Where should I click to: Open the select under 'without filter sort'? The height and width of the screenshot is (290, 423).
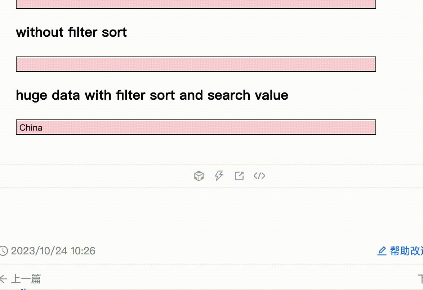click(x=196, y=64)
